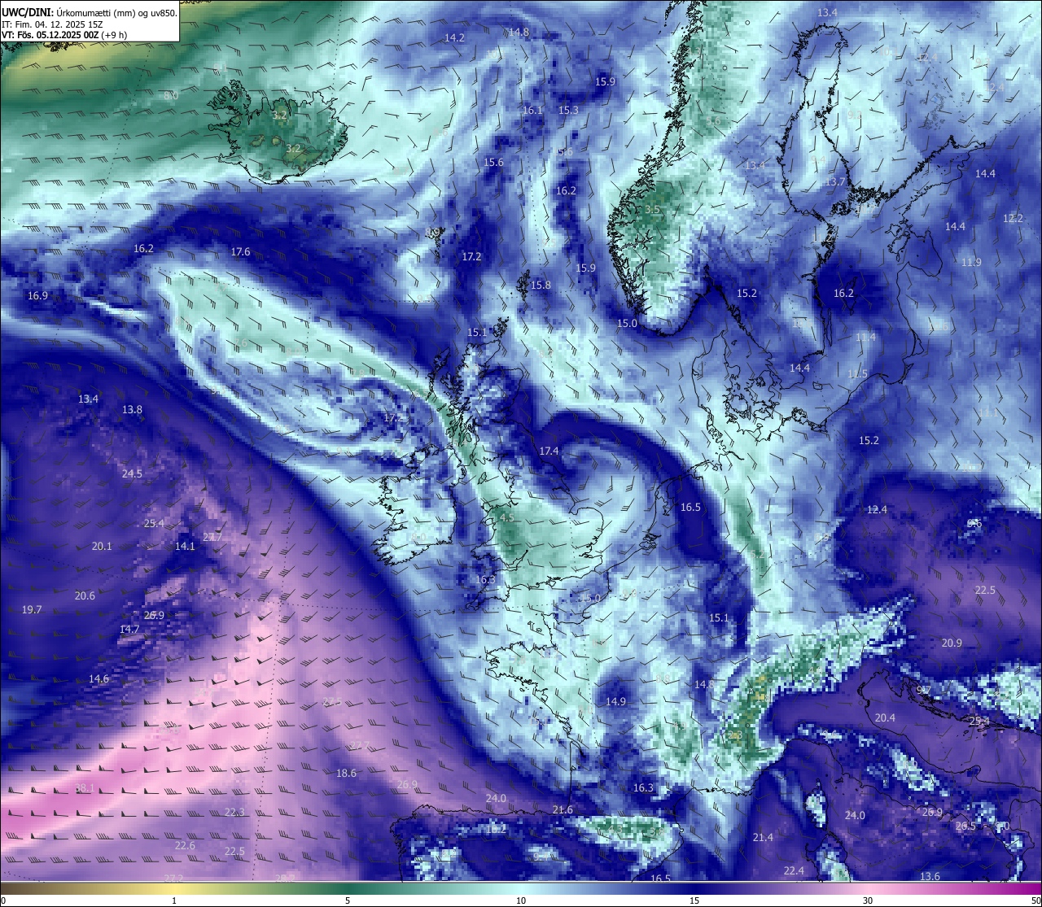
Task: Click the 12.2 value on the map
Action: point(1013,219)
